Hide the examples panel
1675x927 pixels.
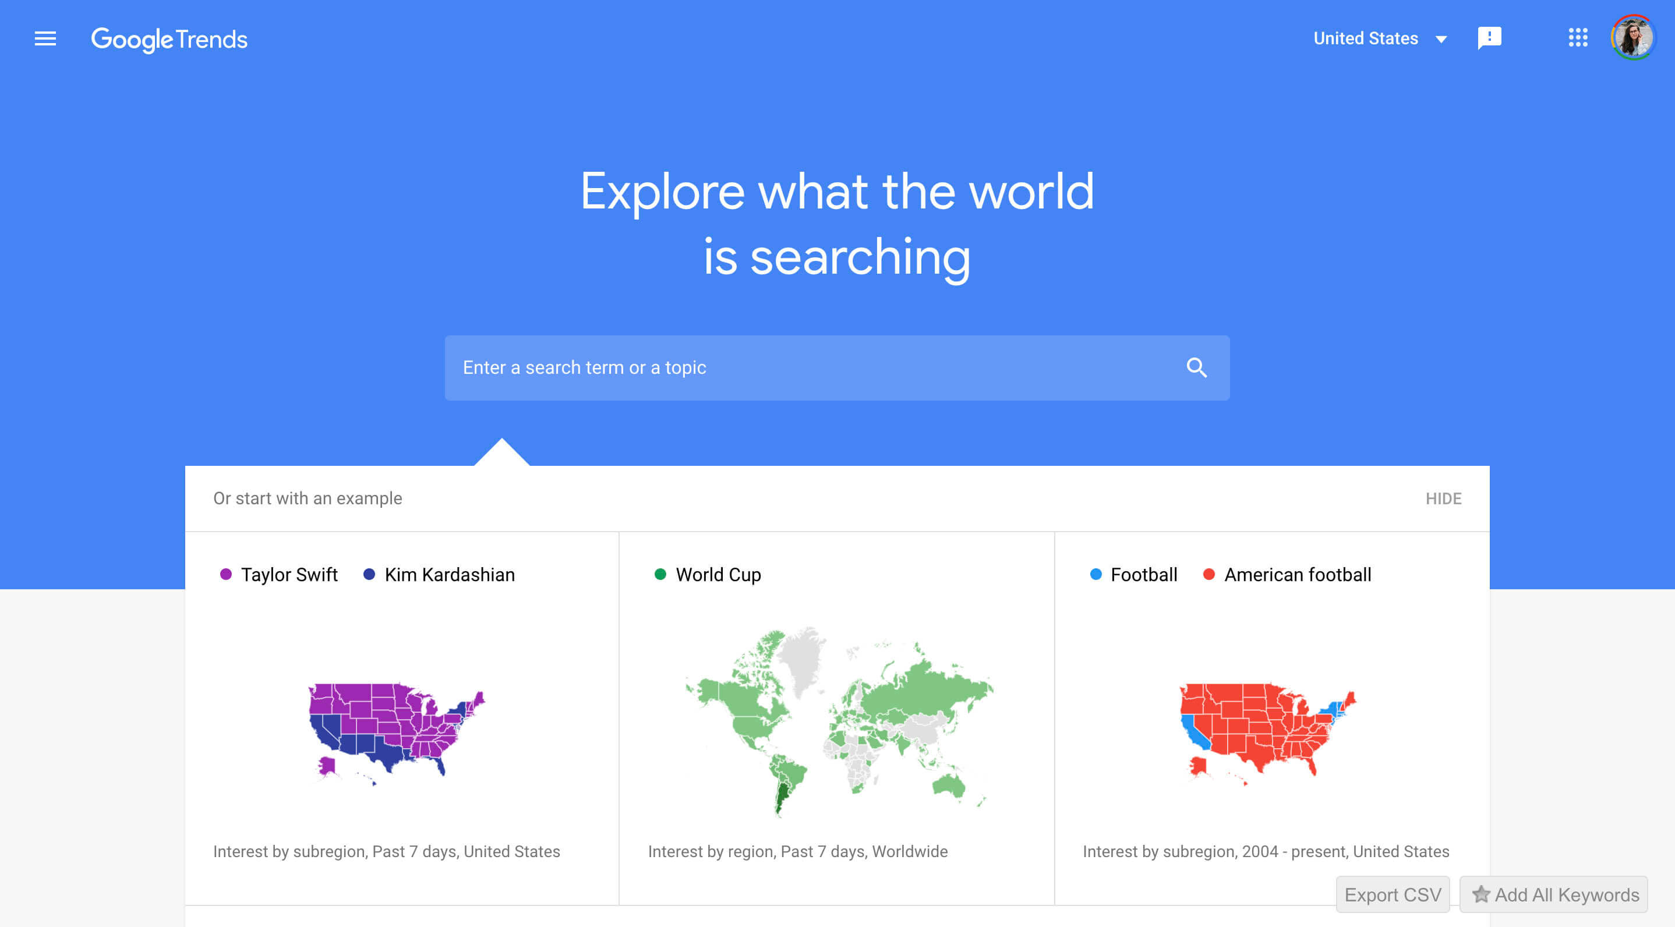pyautogui.click(x=1443, y=498)
